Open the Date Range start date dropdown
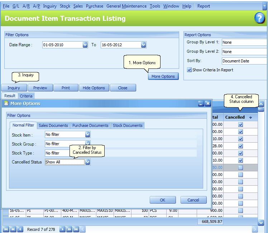This screenshot has height=233, width=268. point(85,45)
